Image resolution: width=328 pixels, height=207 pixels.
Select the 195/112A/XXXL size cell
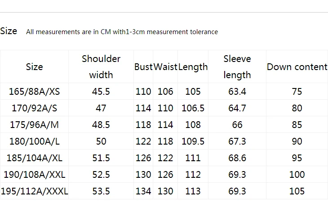(34, 191)
